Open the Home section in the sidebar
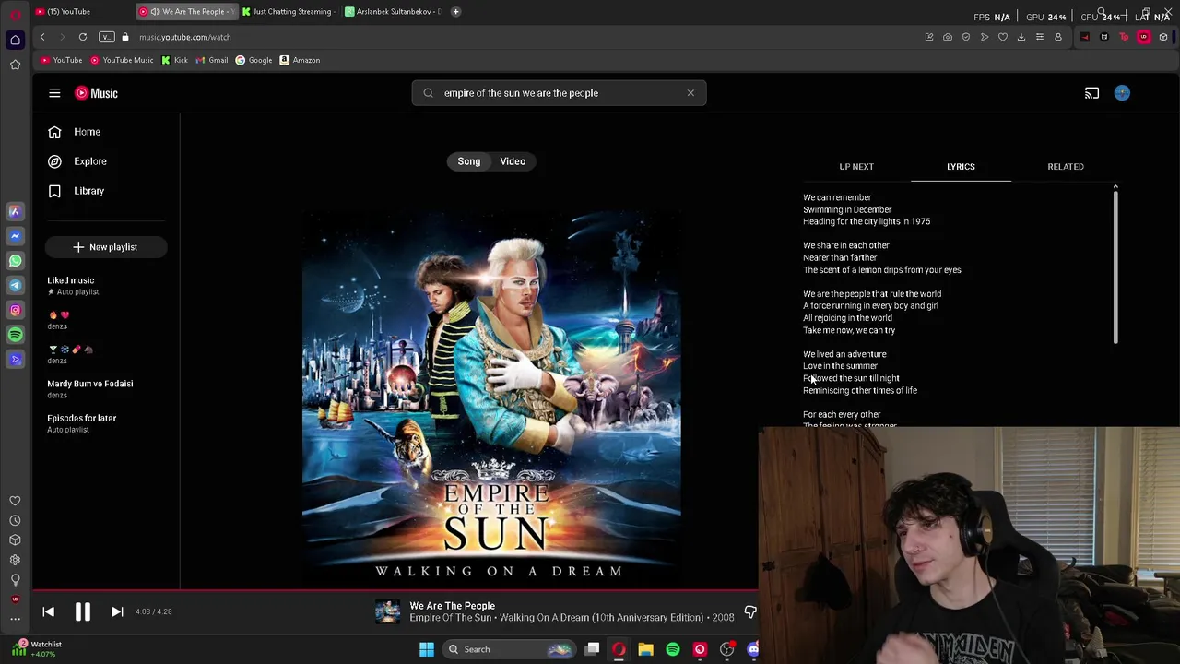 point(75,132)
